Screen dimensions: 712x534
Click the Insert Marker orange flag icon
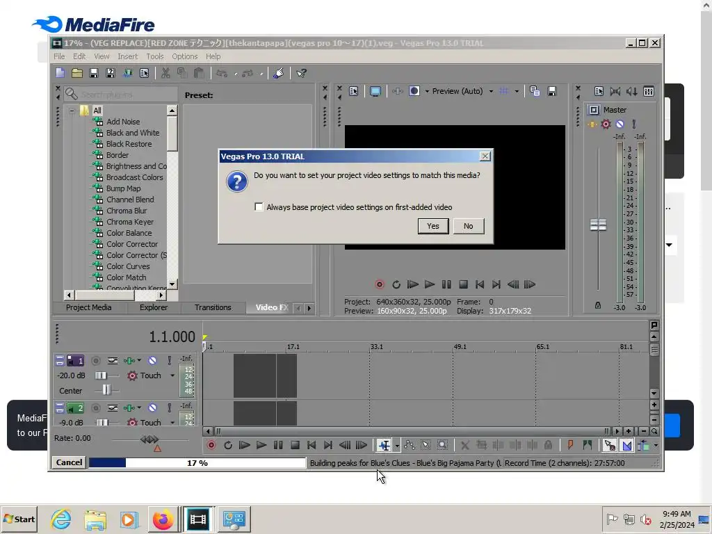[x=570, y=445]
